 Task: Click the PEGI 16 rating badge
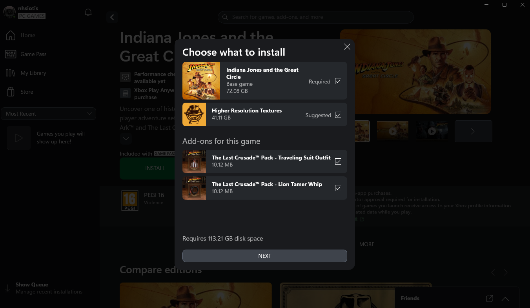click(129, 201)
